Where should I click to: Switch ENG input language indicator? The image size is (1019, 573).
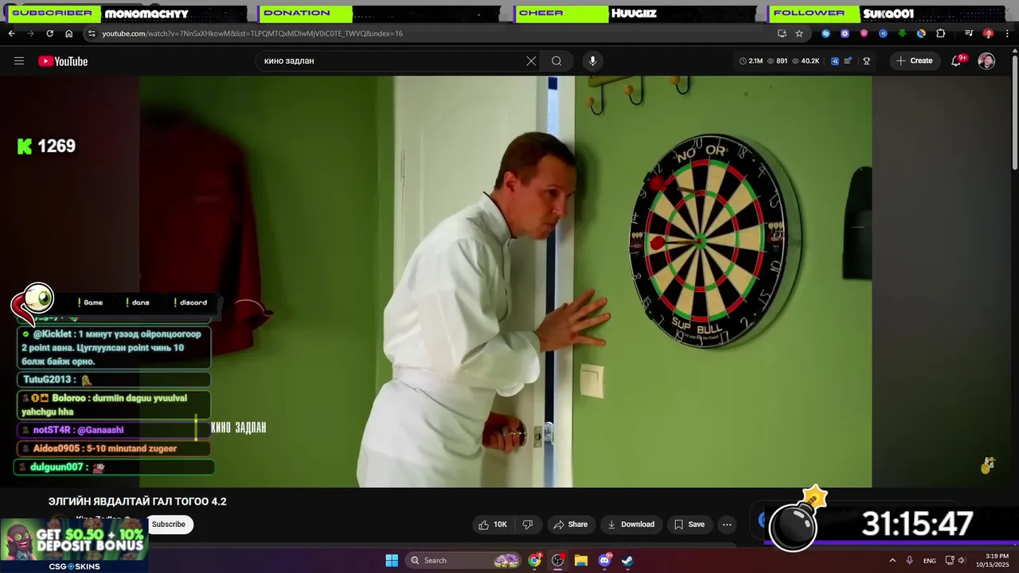[930, 560]
